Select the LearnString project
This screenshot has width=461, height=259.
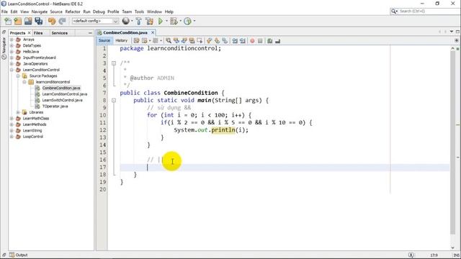[32, 130]
